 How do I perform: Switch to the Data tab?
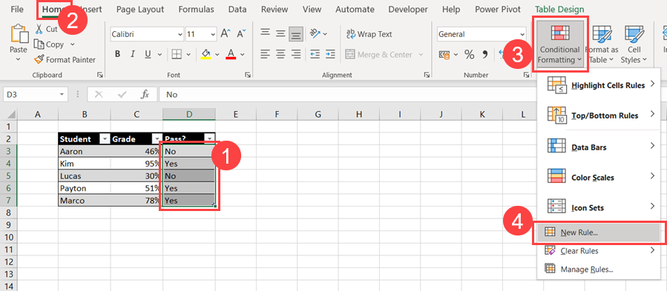tap(237, 9)
